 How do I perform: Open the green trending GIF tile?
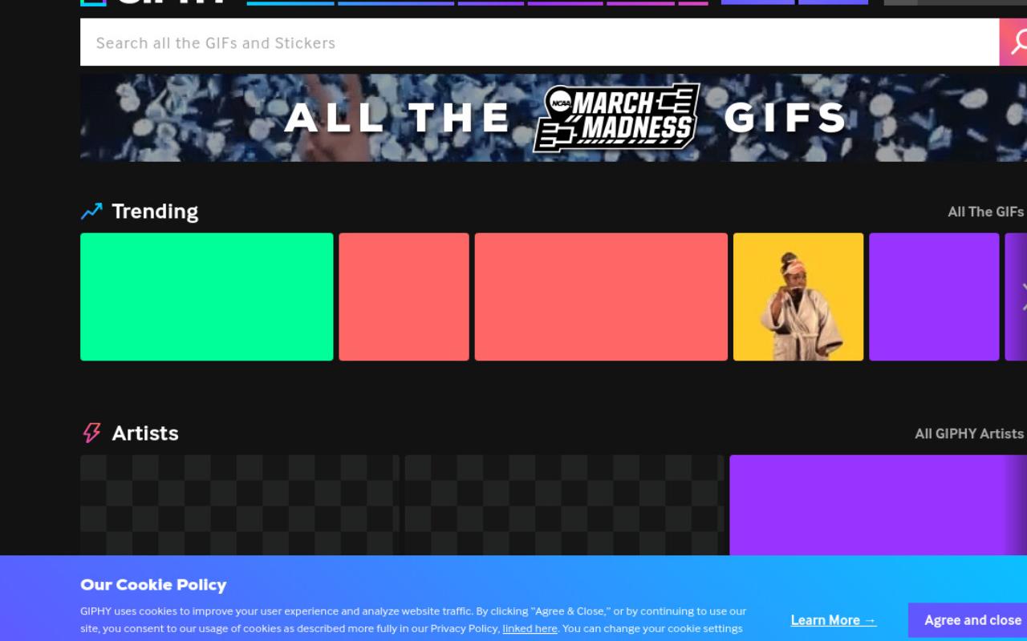pos(207,296)
